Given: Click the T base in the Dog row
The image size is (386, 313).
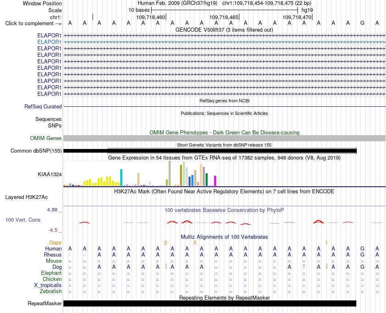Looking at the screenshot, I should tap(304, 267).
